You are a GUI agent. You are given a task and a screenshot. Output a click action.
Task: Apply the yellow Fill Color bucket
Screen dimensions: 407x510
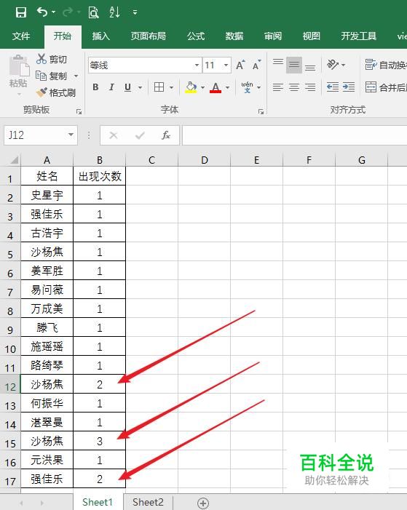[191, 87]
